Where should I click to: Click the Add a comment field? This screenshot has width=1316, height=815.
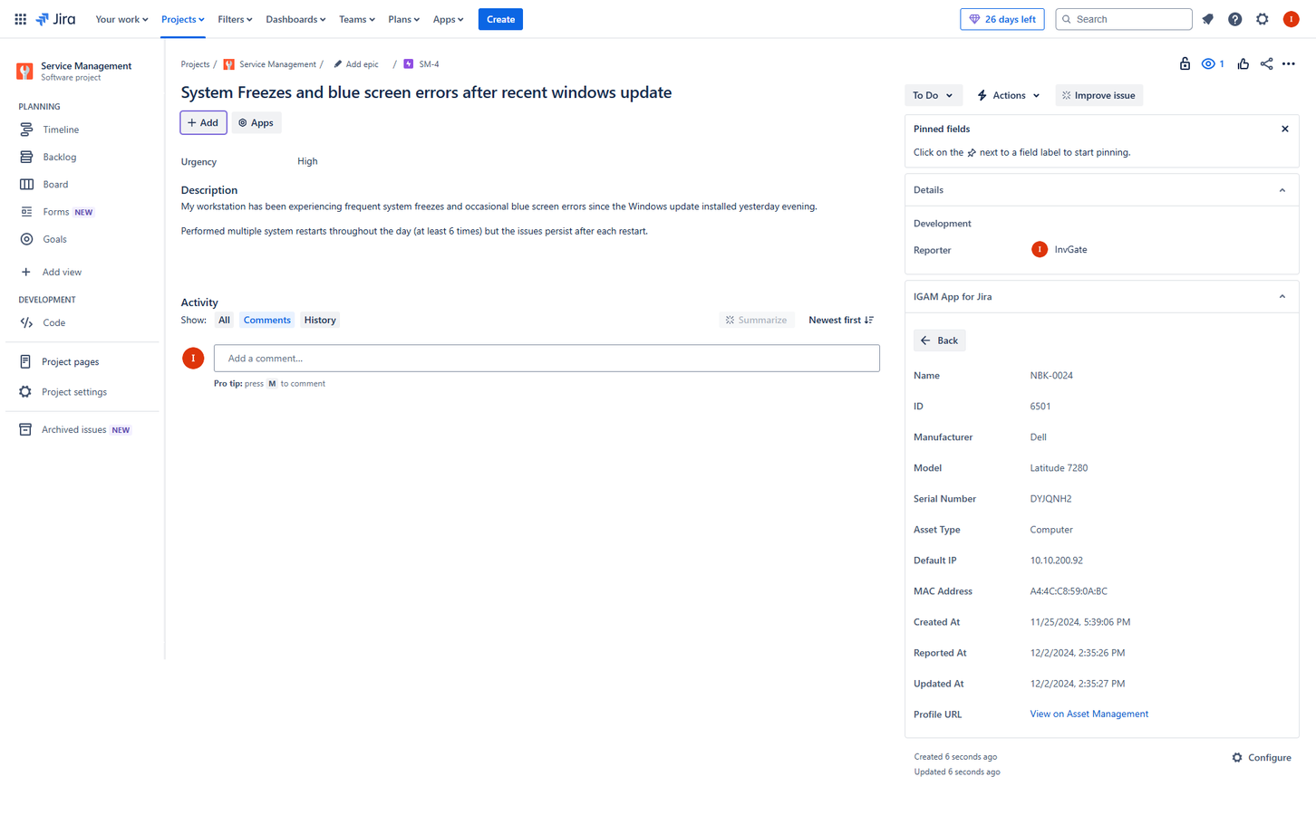pos(547,358)
